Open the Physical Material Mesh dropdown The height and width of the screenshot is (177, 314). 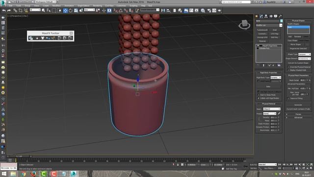tap(271, 109)
